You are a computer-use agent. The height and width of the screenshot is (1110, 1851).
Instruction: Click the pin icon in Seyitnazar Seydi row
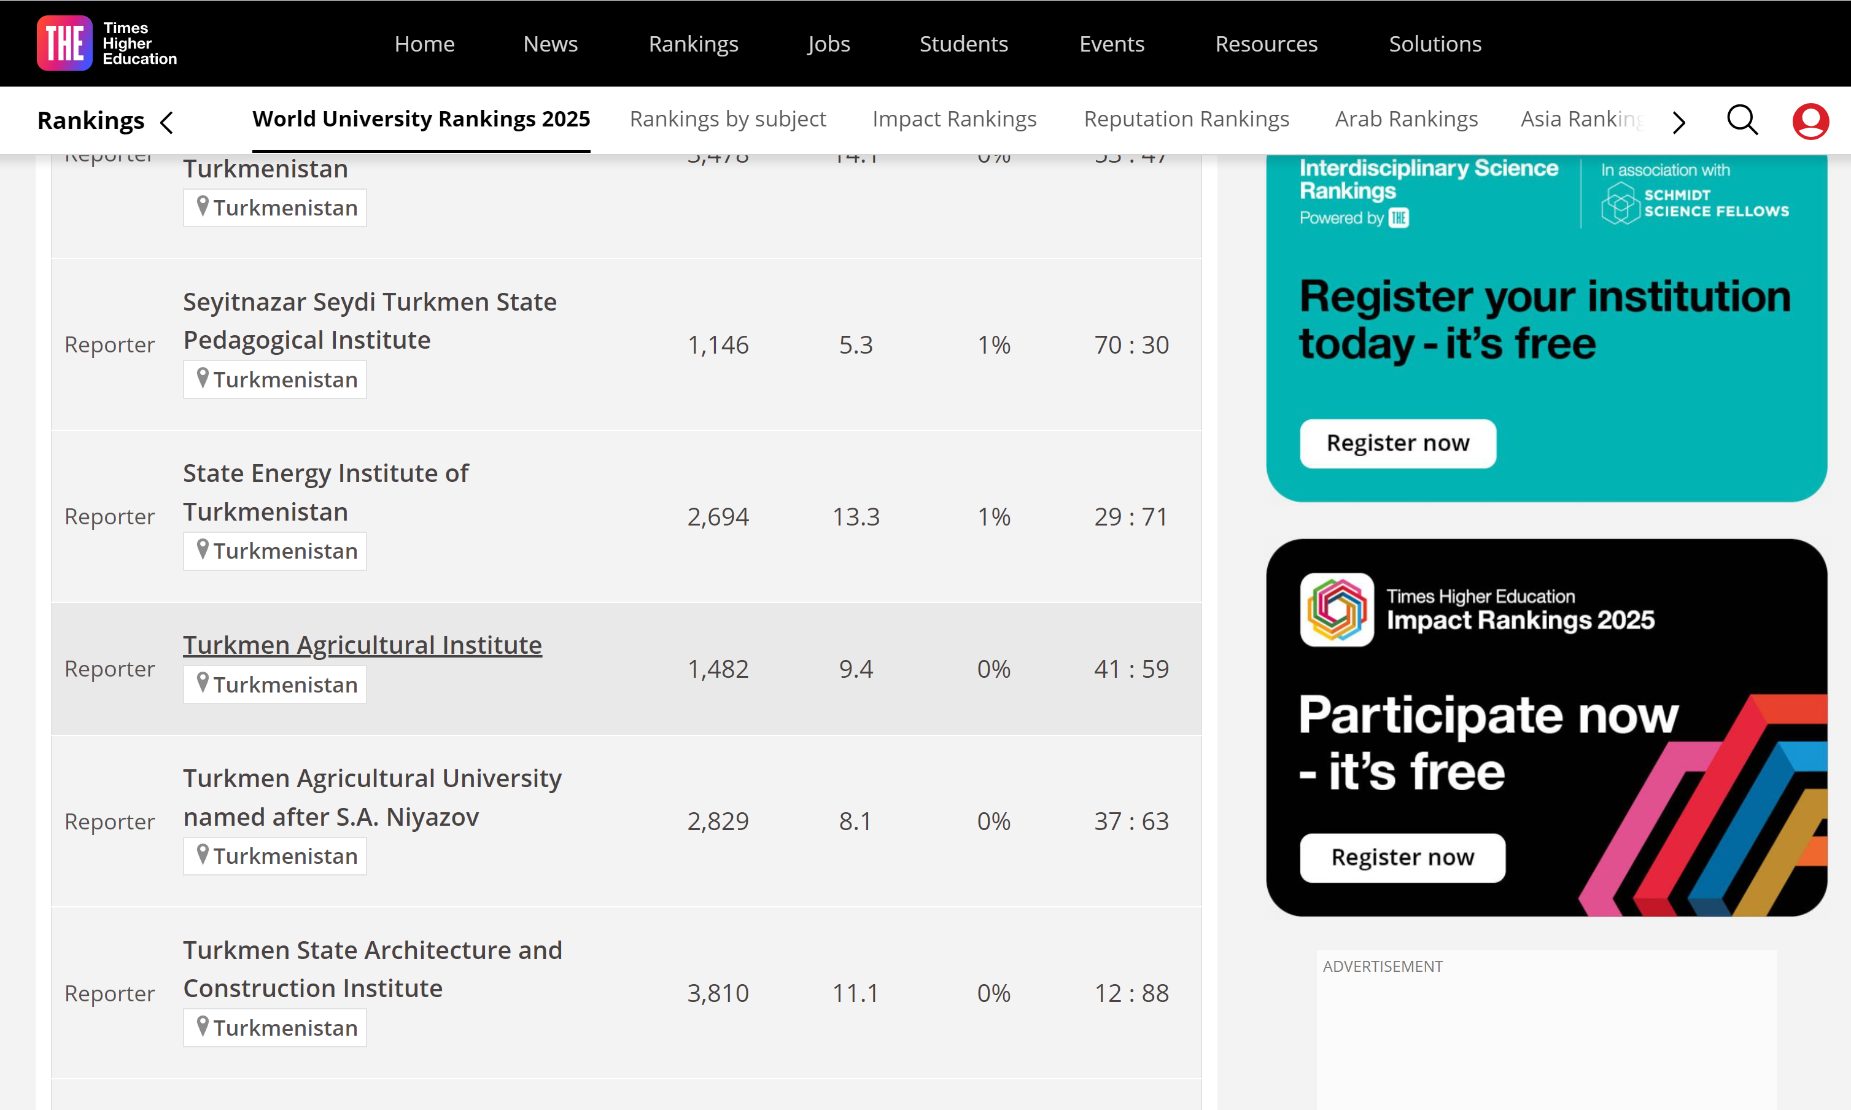pyautogui.click(x=202, y=377)
